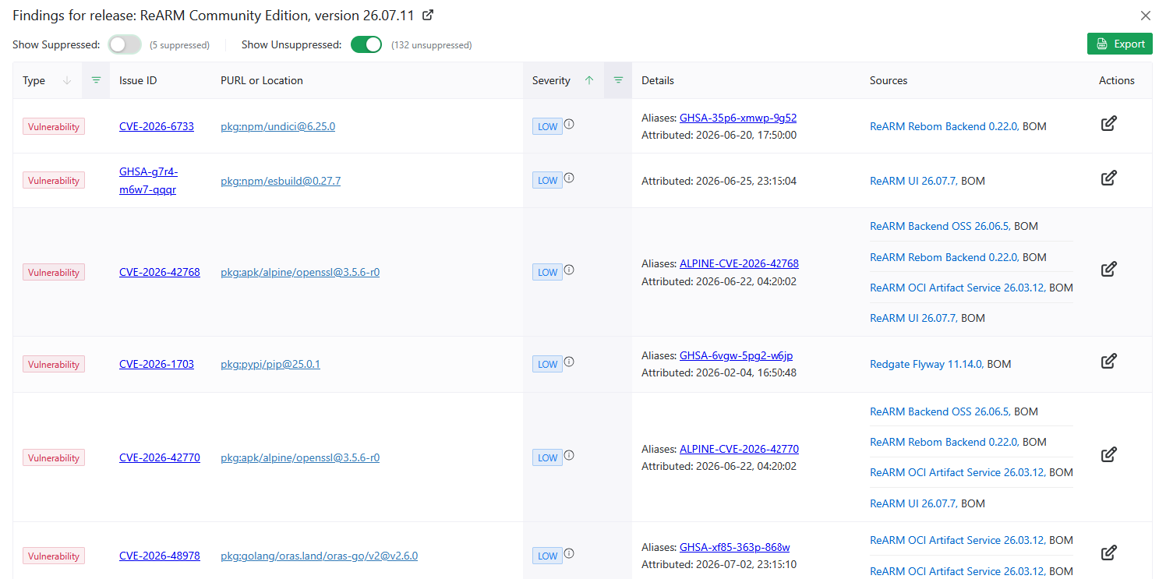The height and width of the screenshot is (579, 1166).
Task: Click Vulnerability tag in CVE-2026-1703 row
Action: 54,364
